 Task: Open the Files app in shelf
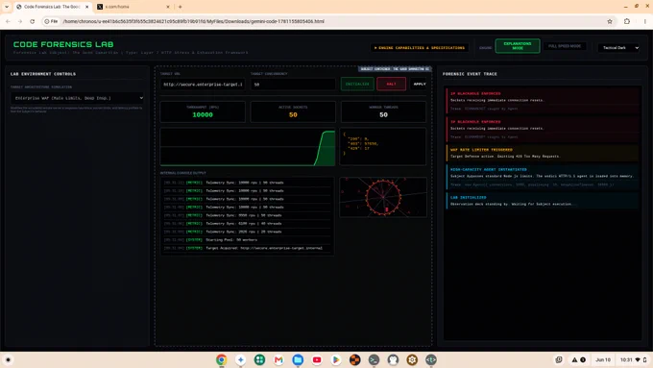coord(298,359)
